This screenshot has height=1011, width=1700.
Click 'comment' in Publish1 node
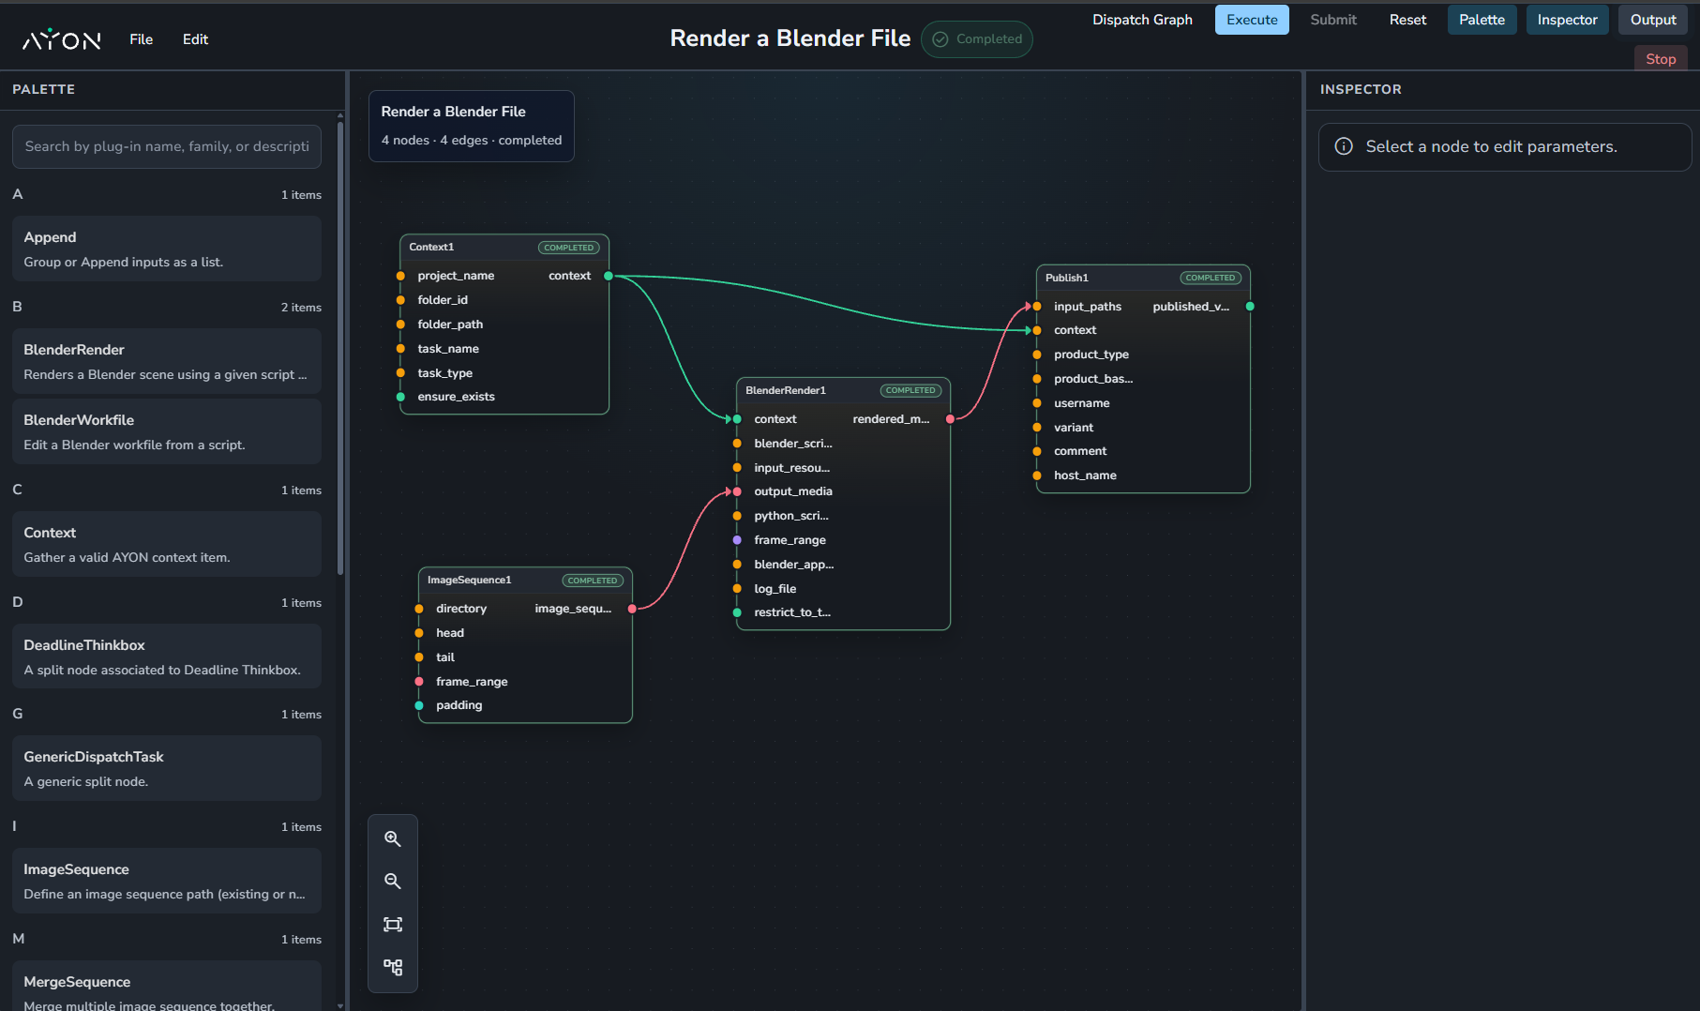point(1080,451)
